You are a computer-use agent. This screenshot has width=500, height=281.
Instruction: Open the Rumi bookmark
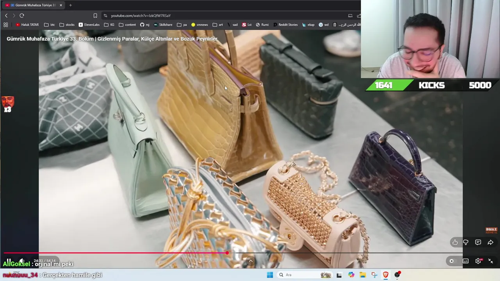262,25
